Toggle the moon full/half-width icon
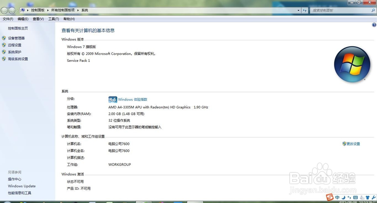 (343, 197)
